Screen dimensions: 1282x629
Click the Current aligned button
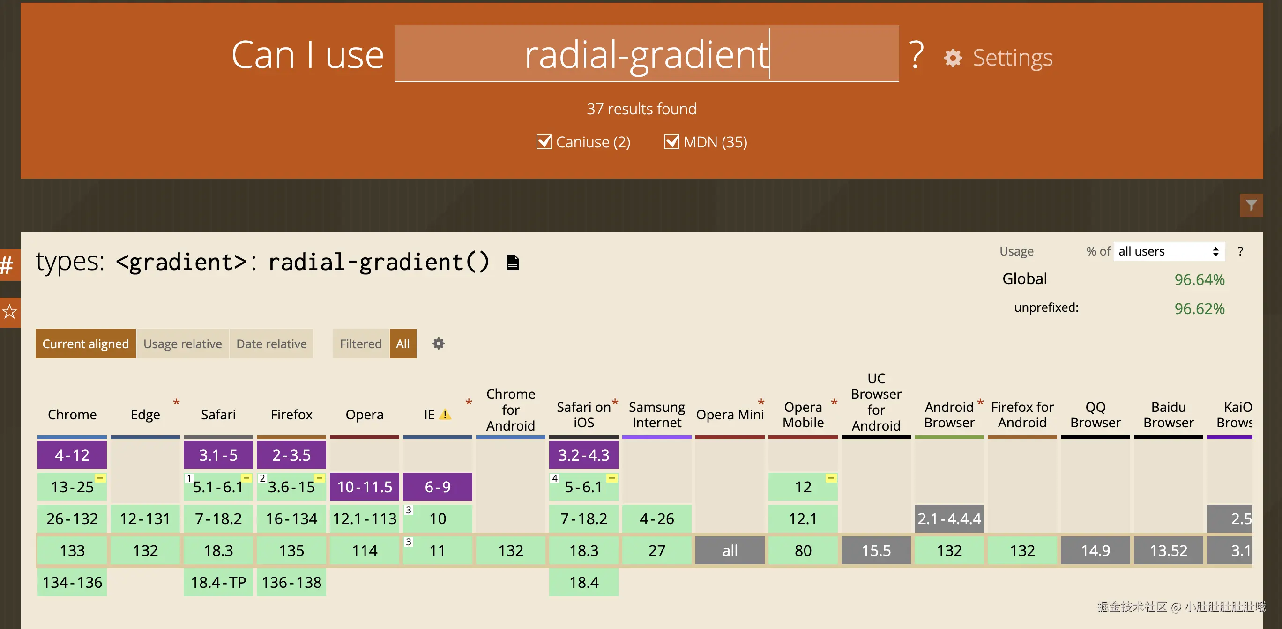85,344
